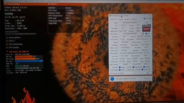Click the GPU-Z window title bar
Screen dimensions: 184x103
point(130,16)
